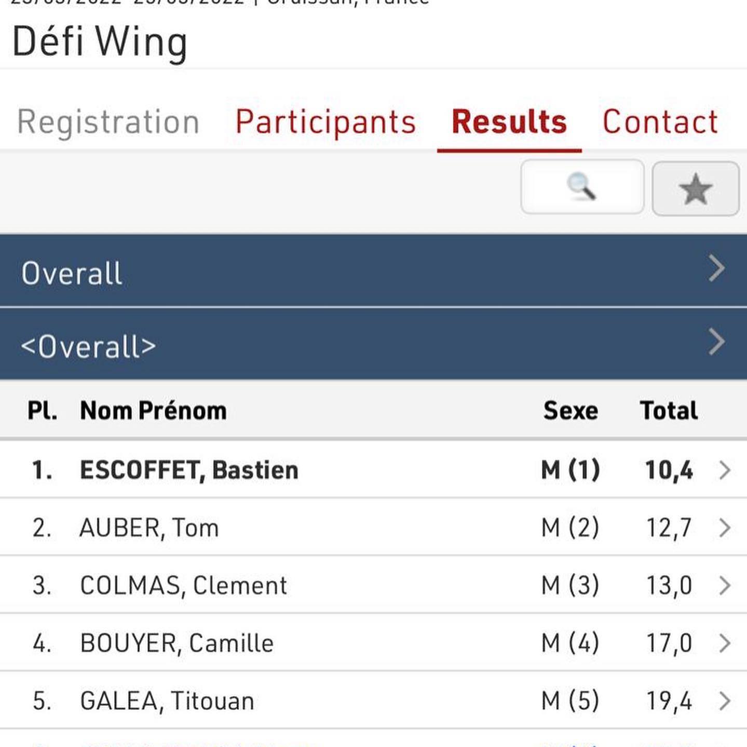Click COLMAS, Clement name
This screenshot has width=747, height=747.
coord(183,586)
